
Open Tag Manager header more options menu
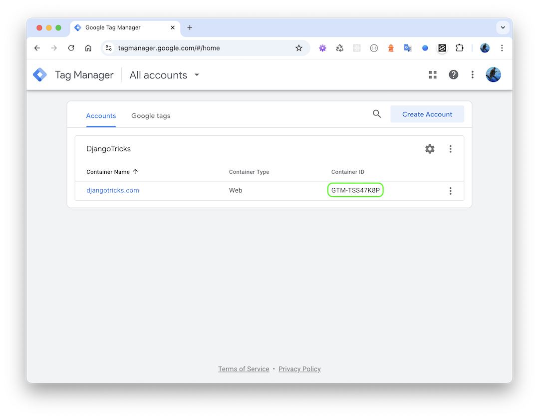[x=473, y=74]
